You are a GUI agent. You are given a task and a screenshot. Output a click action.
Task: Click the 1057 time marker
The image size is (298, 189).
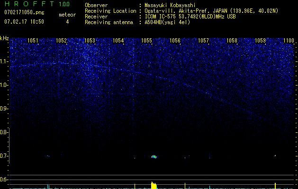(x=203, y=41)
